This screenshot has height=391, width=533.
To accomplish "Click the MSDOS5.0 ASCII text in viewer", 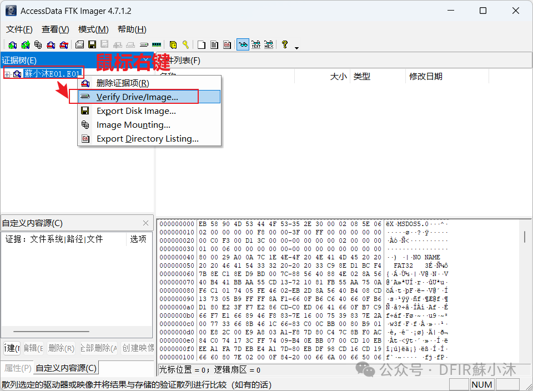I will (x=413, y=224).
